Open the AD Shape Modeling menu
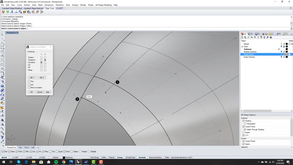This screenshot has width=293, height=165. (x=103, y=5)
